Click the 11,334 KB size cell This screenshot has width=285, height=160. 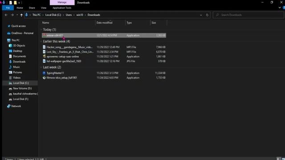(160, 73)
